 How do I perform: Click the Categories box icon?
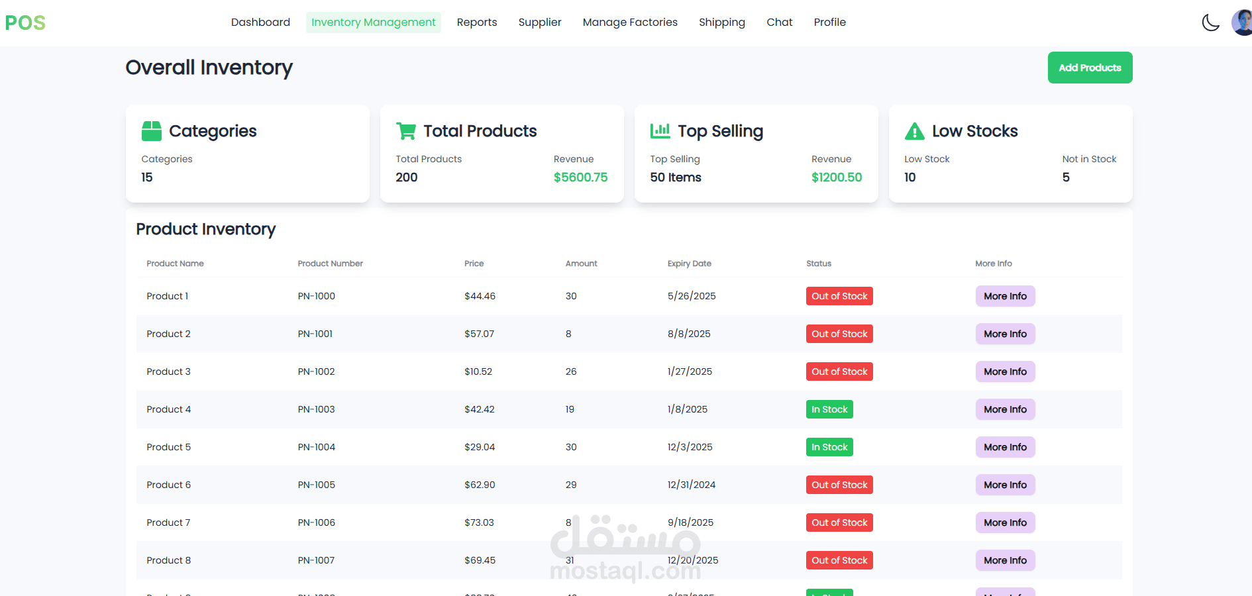point(152,131)
